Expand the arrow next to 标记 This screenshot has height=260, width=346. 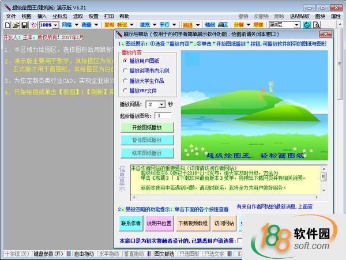[131, 25]
